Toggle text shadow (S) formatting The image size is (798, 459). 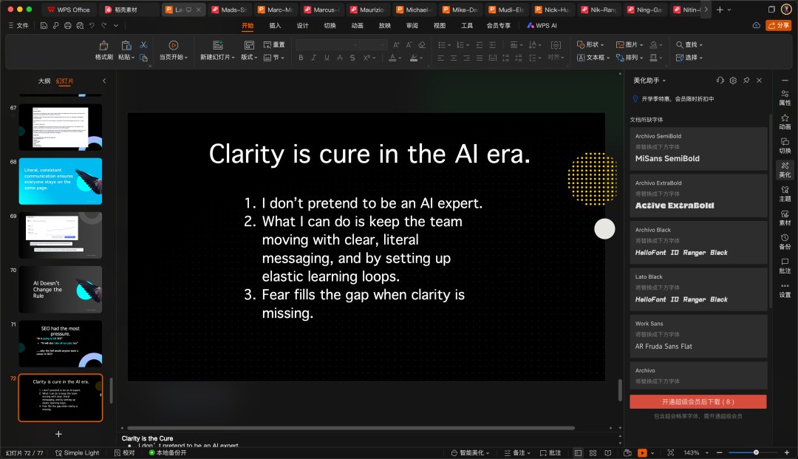(x=352, y=58)
